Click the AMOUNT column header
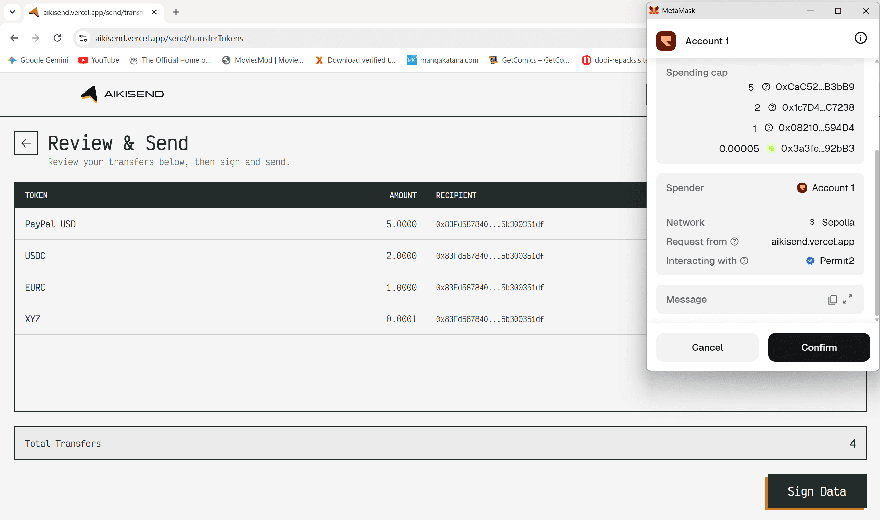 403,195
